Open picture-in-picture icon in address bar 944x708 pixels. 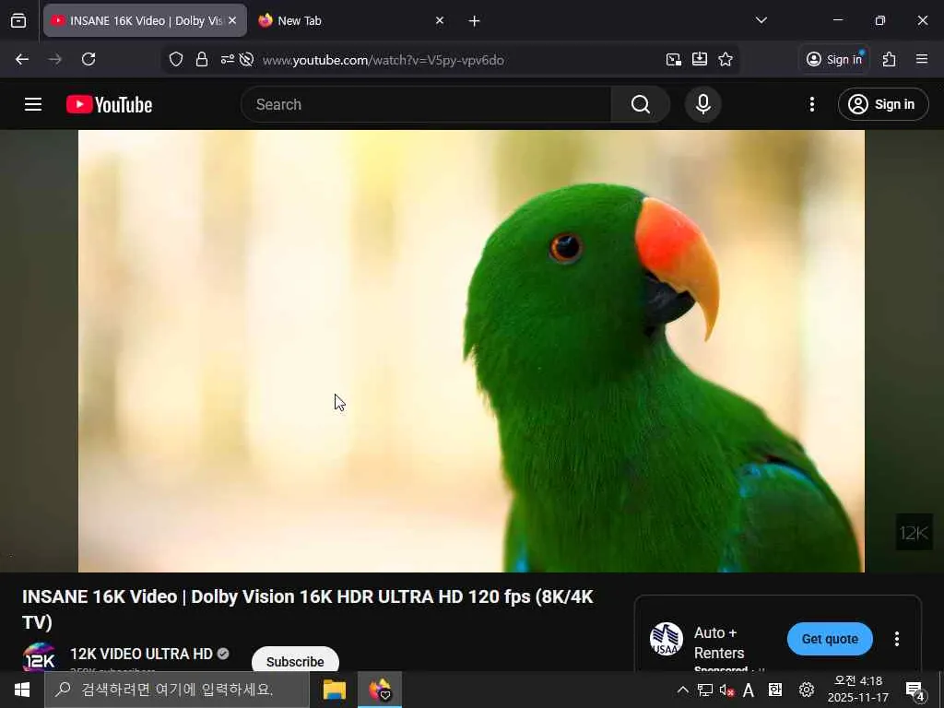coord(674,59)
